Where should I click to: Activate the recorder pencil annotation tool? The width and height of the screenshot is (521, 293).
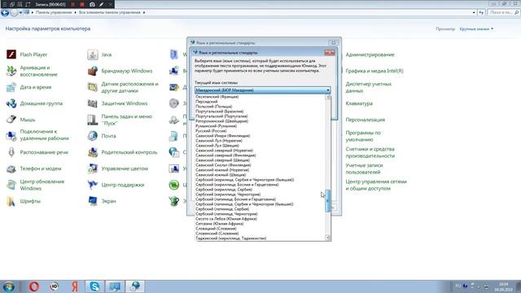pos(101,4)
